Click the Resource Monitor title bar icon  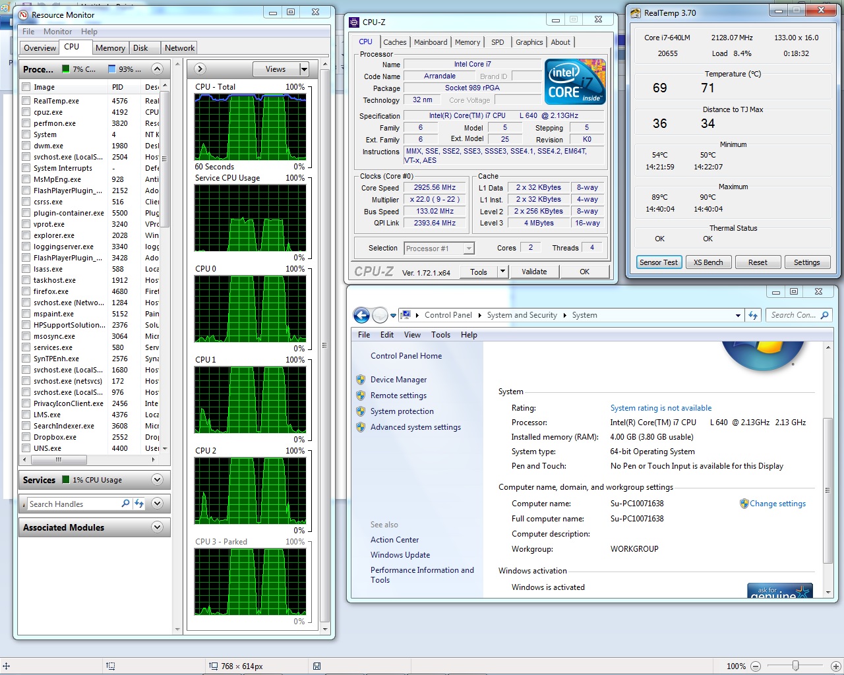(24, 15)
